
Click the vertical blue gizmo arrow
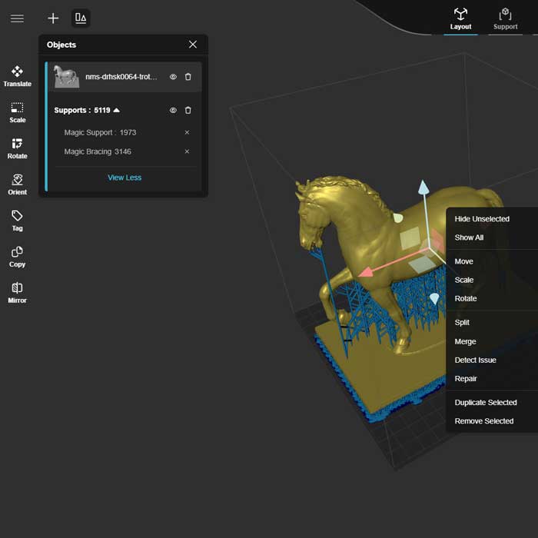[x=423, y=188]
